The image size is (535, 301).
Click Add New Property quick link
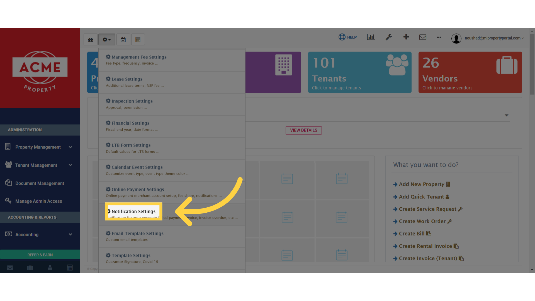pos(422,184)
